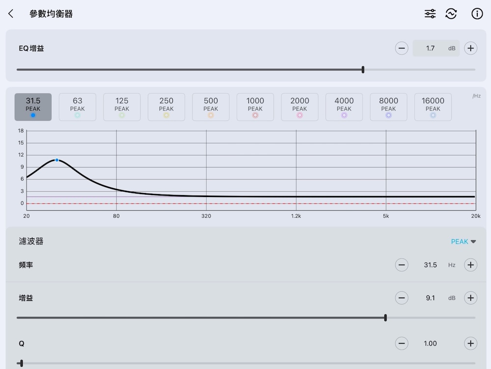Select the 63 Hz PEAK band
491x369 pixels.
pos(78,107)
